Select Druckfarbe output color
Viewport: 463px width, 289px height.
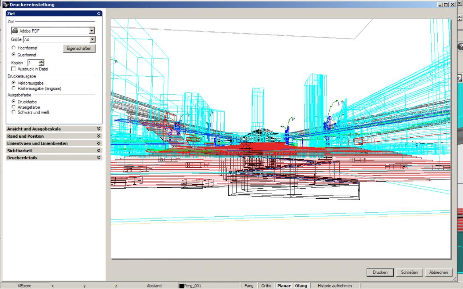[x=14, y=102]
